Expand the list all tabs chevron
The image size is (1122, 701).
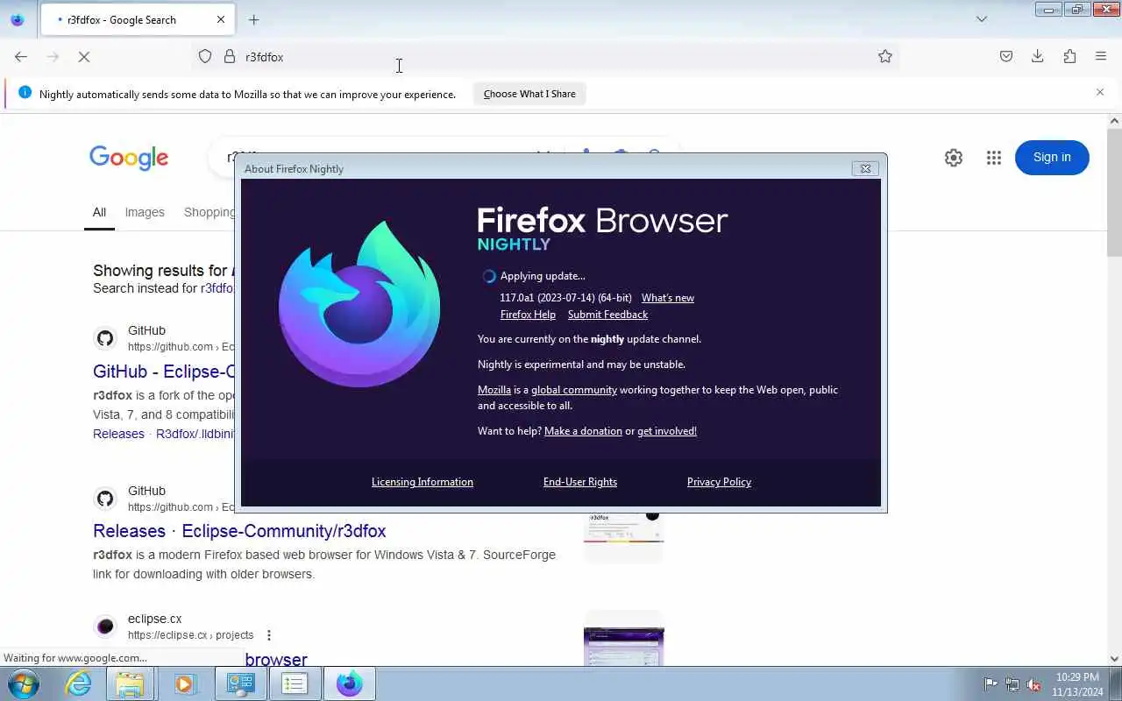982,19
